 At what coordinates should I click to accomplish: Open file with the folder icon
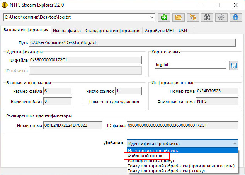(179, 17)
